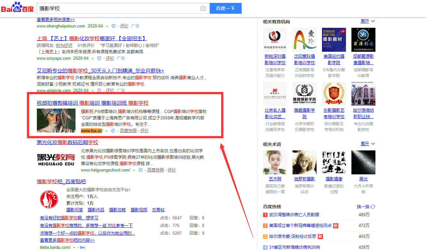Expand the 相关术语 section with 展开
This screenshot has width=426, height=251.
pos(367,144)
